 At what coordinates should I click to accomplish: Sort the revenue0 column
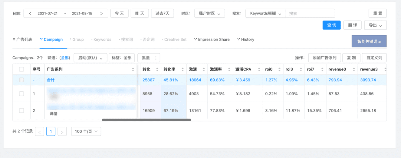354,69
